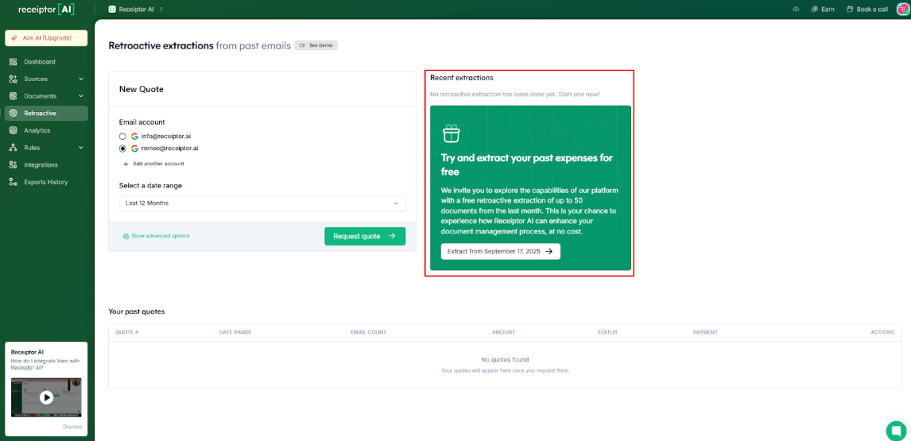
Task: Expand the Sources menu chevron
Action: (81, 79)
